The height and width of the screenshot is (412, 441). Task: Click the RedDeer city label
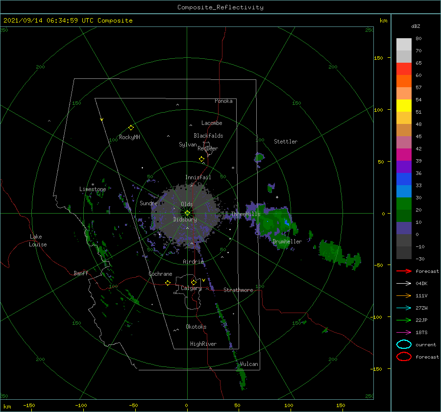tap(208, 148)
